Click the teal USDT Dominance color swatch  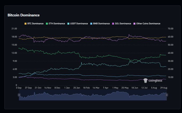(x=68, y=24)
